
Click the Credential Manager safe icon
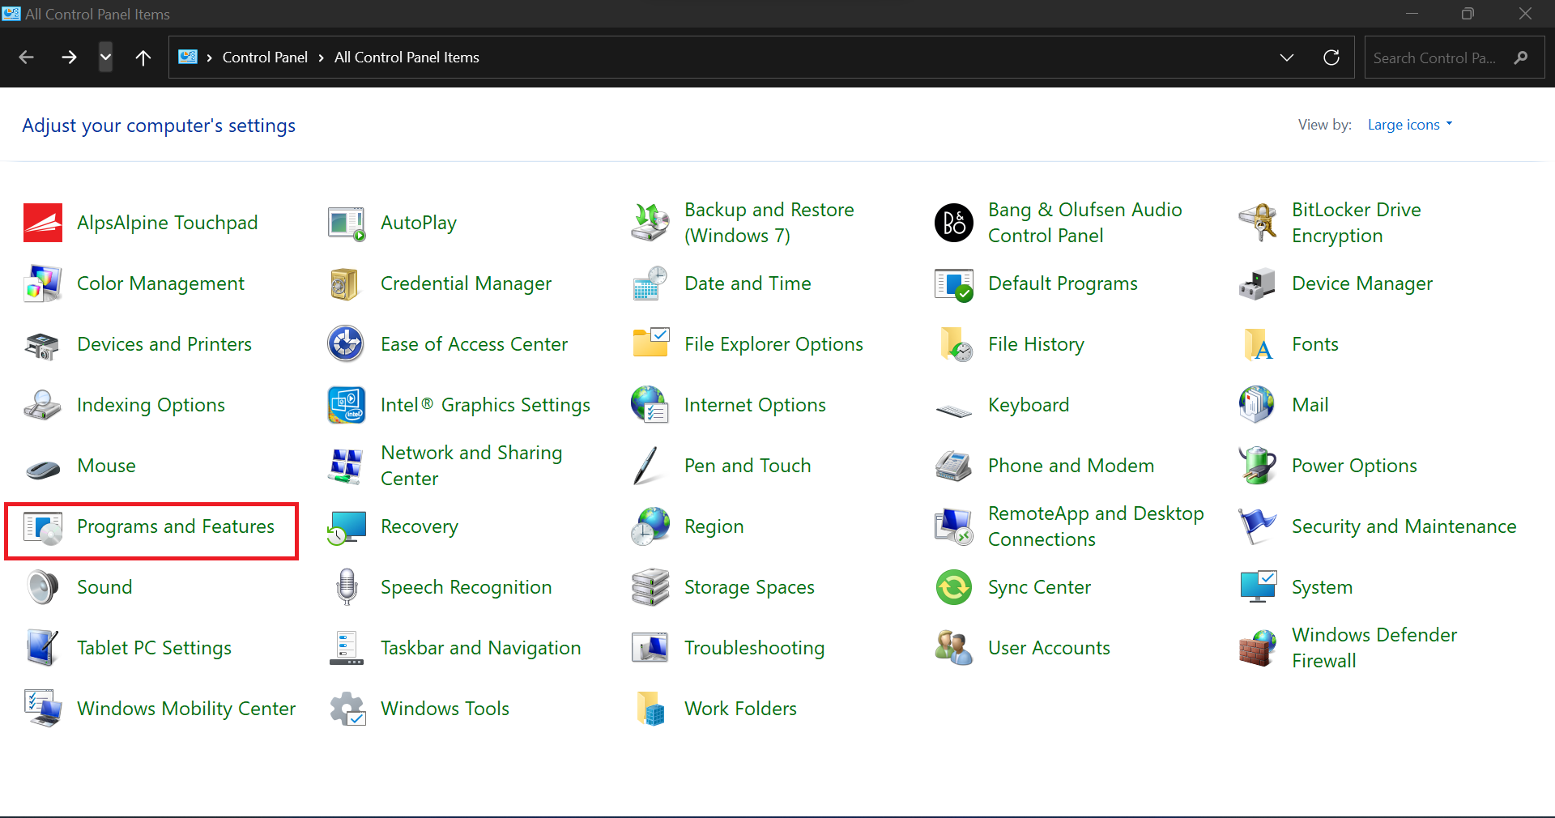click(347, 283)
